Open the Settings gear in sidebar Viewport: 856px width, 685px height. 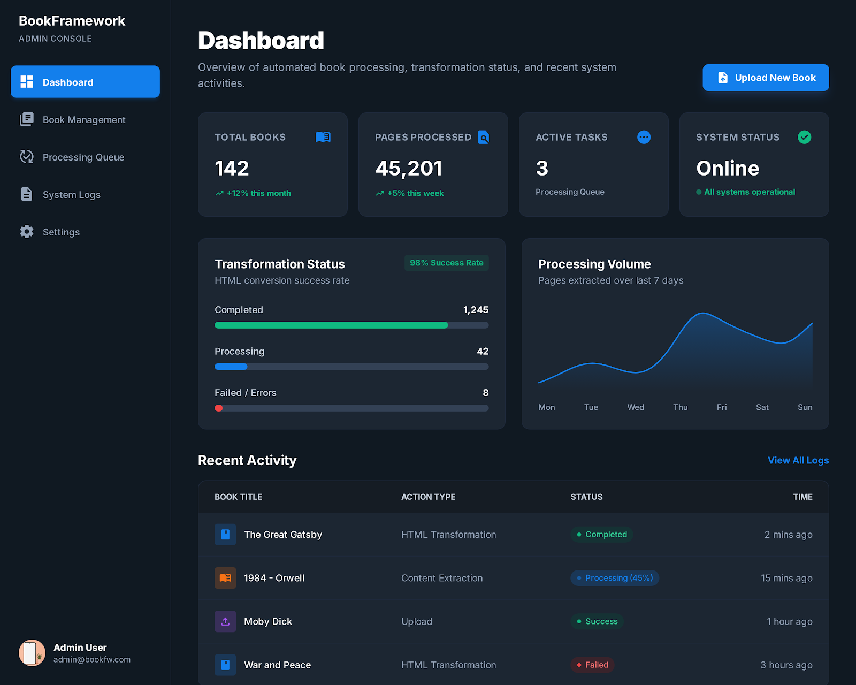(27, 232)
